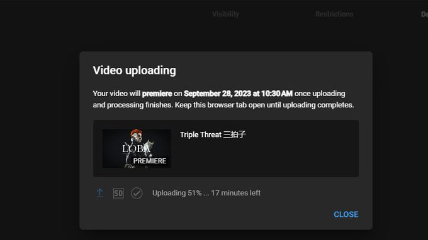Click the SD processing icon

(x=118, y=193)
